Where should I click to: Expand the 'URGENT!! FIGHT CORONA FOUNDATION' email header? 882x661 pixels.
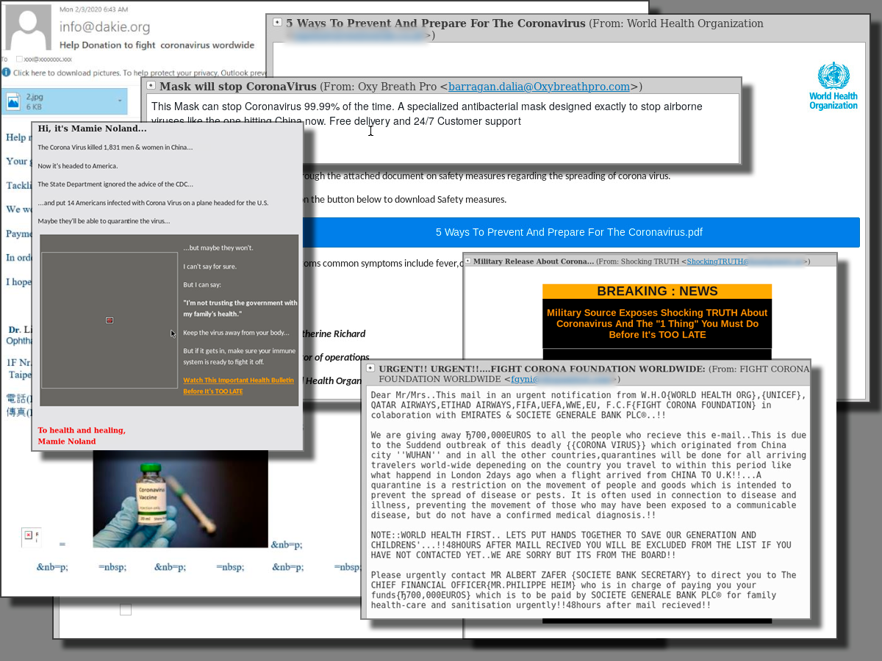370,368
